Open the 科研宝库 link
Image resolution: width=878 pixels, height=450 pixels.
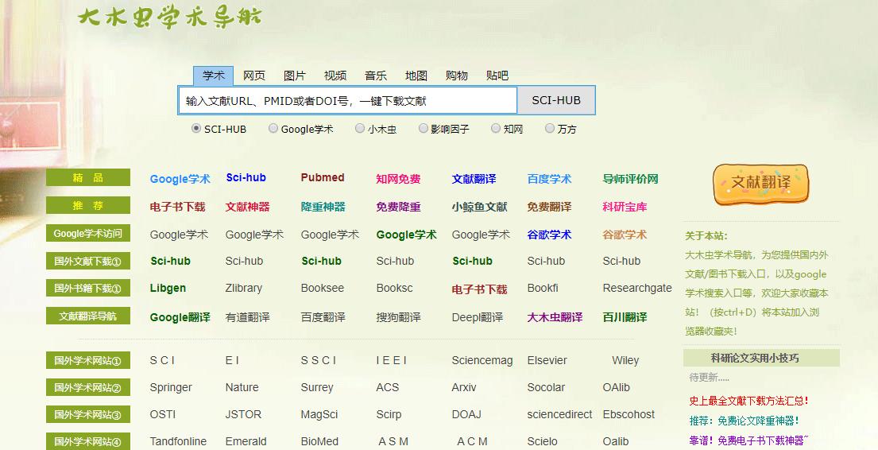pos(625,206)
